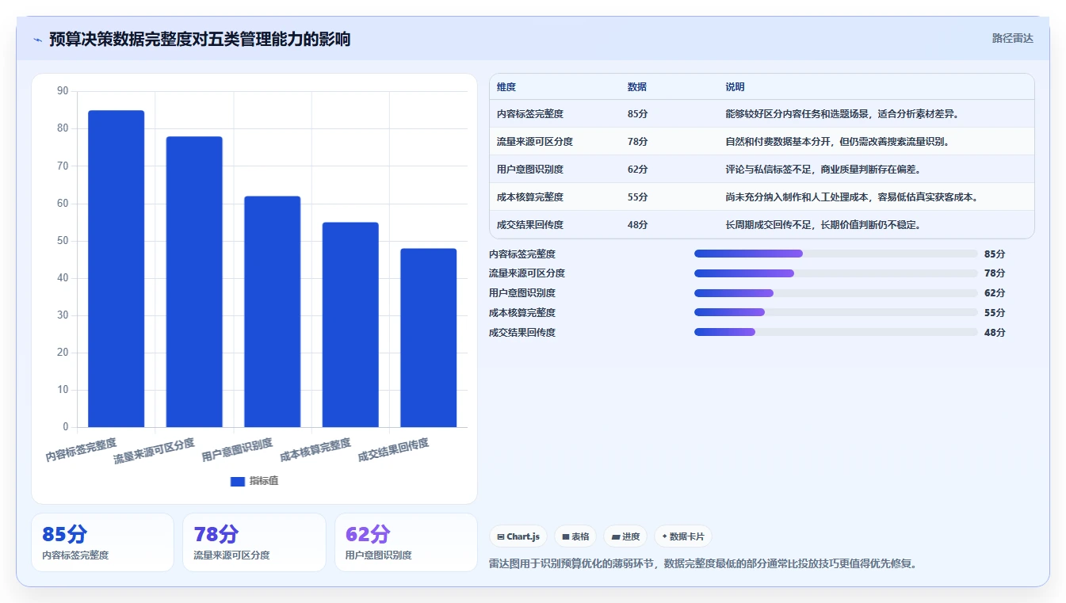Click the 用户意图识别度 bar in chart
1066x603 pixels.
(x=272, y=311)
